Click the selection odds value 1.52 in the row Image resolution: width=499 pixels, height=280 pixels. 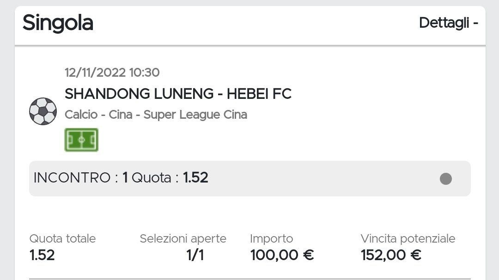coord(195,178)
